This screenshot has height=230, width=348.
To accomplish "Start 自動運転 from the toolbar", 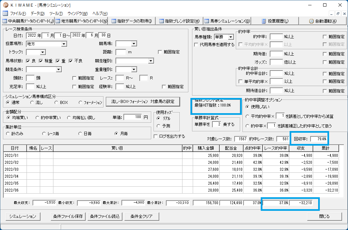I will coord(323,21).
